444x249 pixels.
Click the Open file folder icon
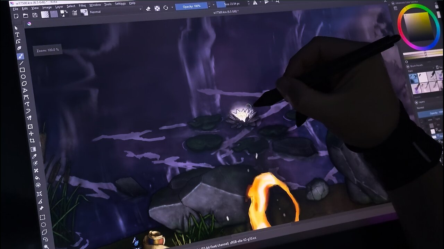(26, 16)
